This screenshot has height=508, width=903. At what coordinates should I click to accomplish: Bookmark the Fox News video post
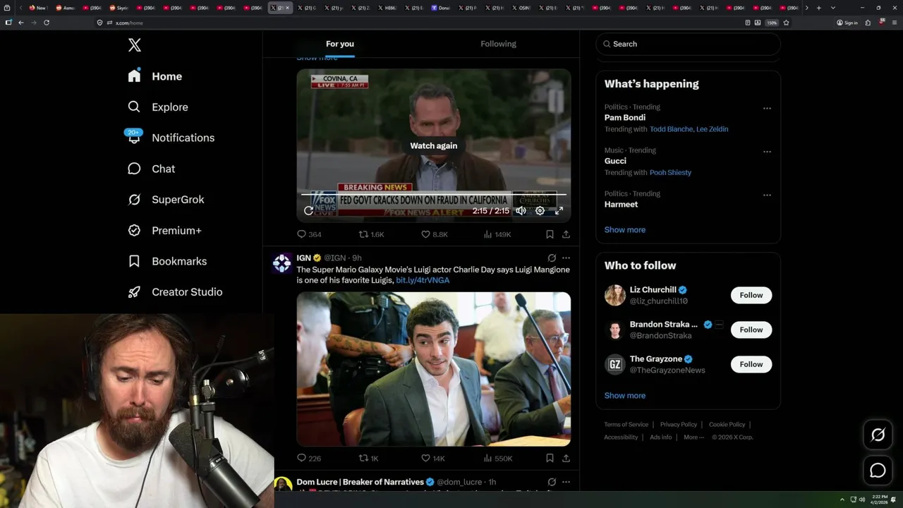(550, 234)
